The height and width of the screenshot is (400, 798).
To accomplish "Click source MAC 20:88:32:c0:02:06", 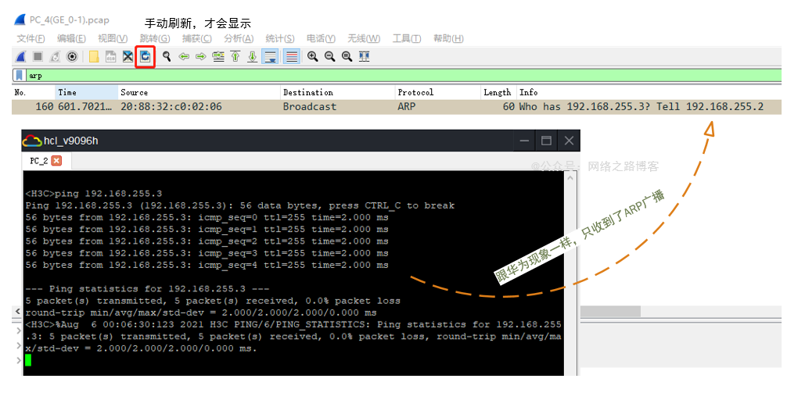I will click(x=171, y=107).
